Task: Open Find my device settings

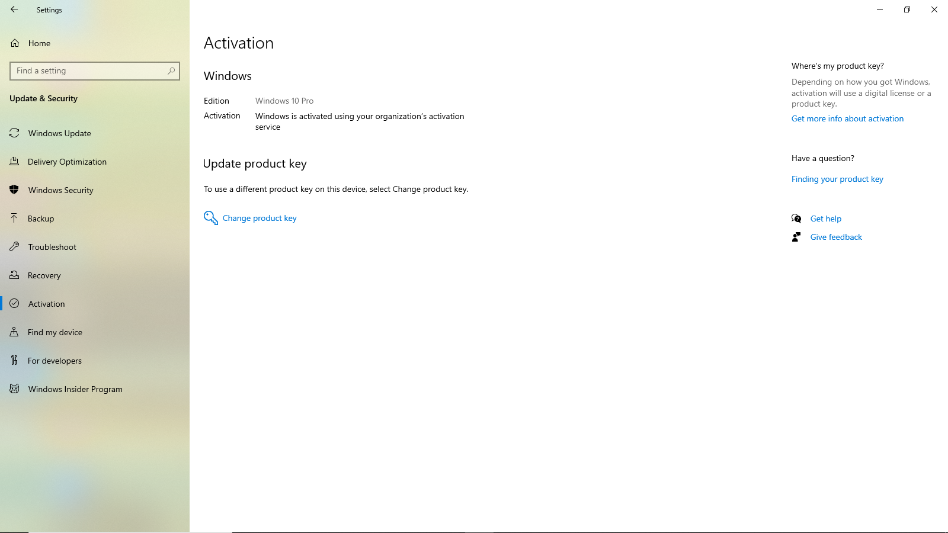Action: (95, 332)
